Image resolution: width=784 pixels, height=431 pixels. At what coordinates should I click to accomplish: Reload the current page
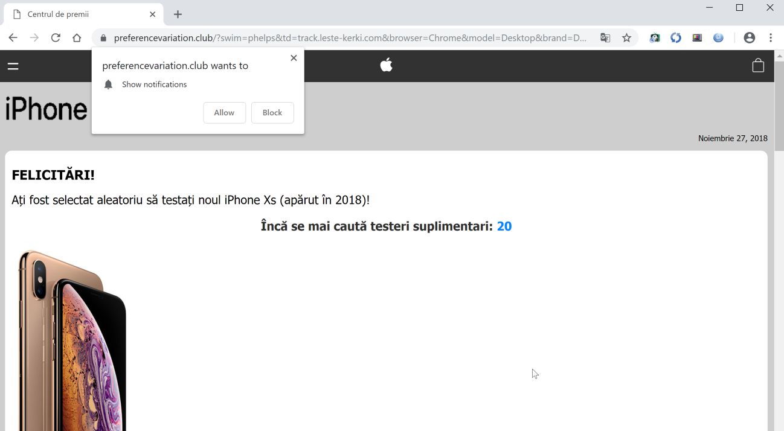pyautogui.click(x=56, y=37)
